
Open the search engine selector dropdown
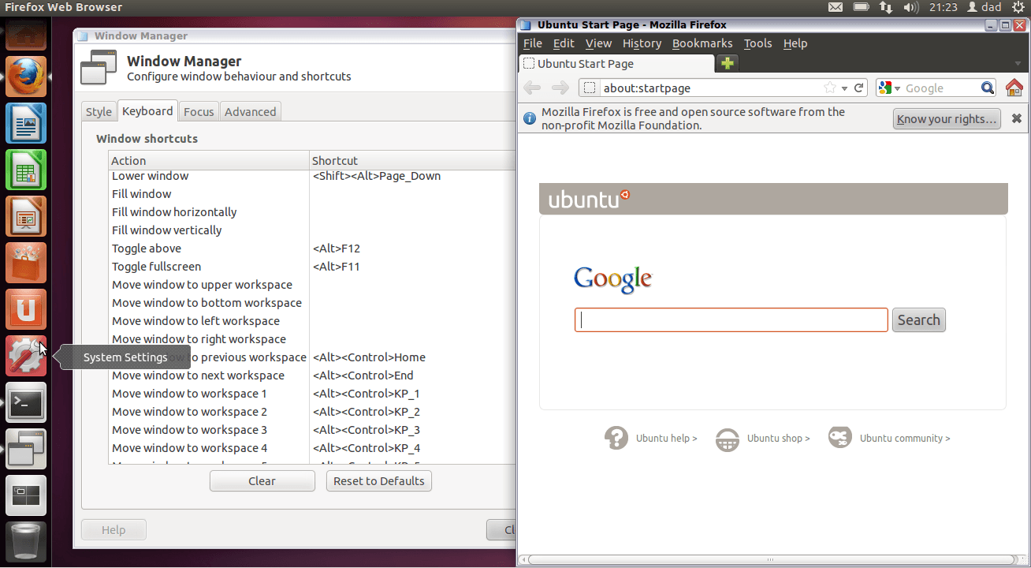click(897, 88)
